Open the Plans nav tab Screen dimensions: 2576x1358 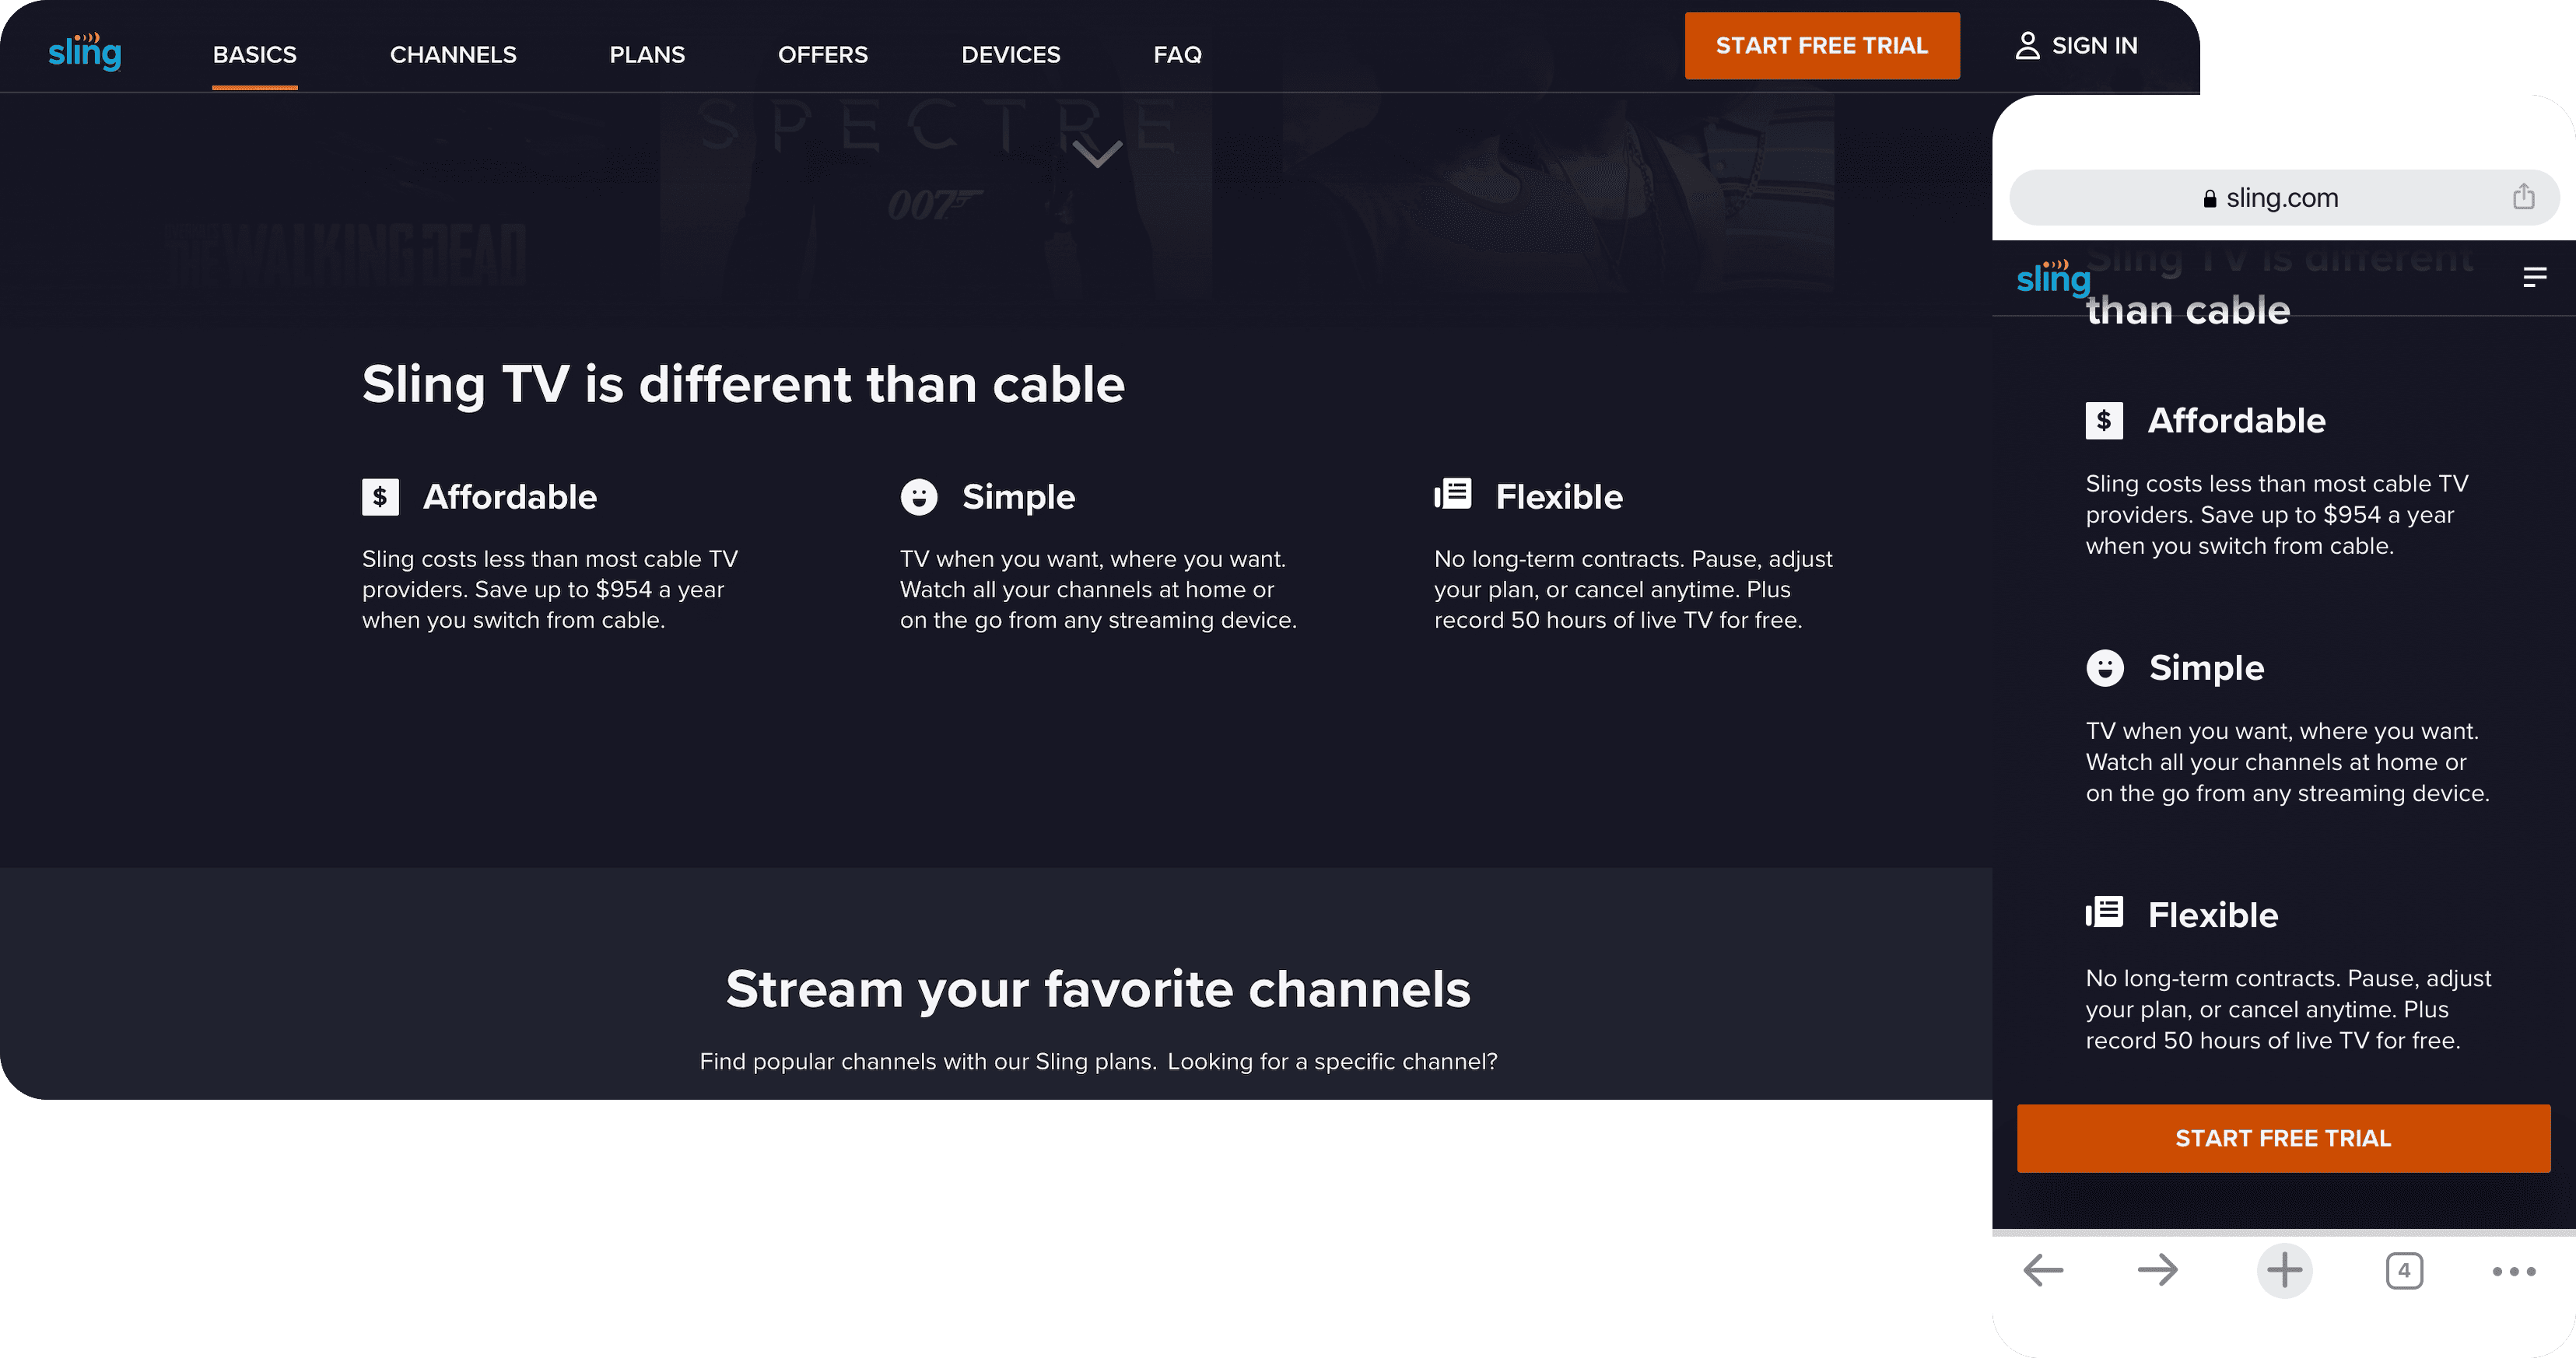tap(647, 55)
